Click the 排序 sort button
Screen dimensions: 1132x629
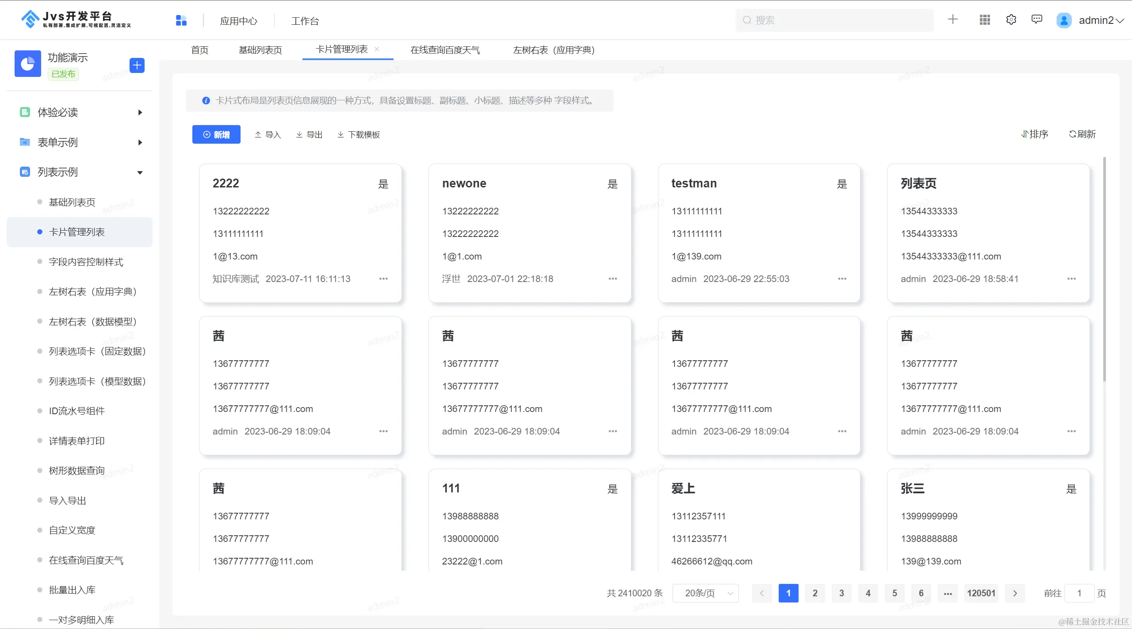tap(1034, 134)
